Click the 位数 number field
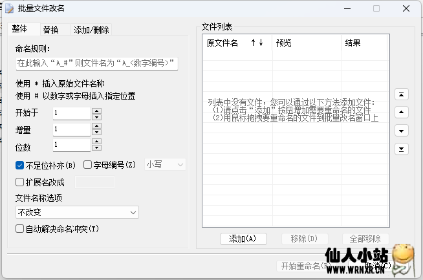The height and width of the screenshot is (280, 423). point(72,145)
